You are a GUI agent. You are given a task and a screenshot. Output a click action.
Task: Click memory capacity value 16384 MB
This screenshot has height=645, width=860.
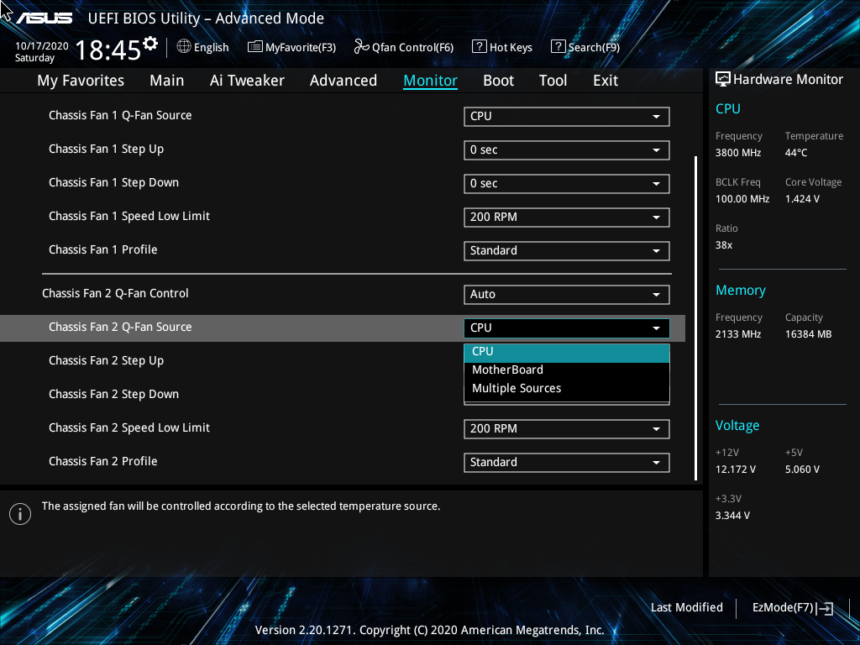[808, 334]
